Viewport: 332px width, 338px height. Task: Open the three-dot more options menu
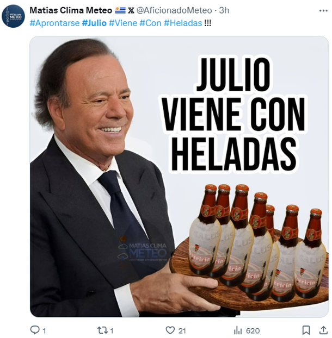coord(323,10)
